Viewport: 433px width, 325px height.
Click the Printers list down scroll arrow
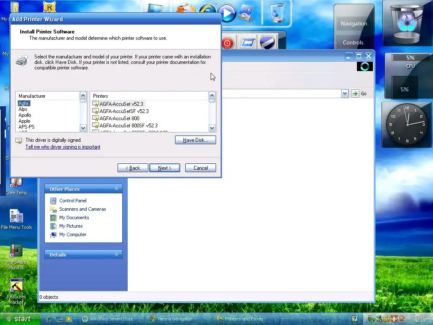(x=212, y=128)
